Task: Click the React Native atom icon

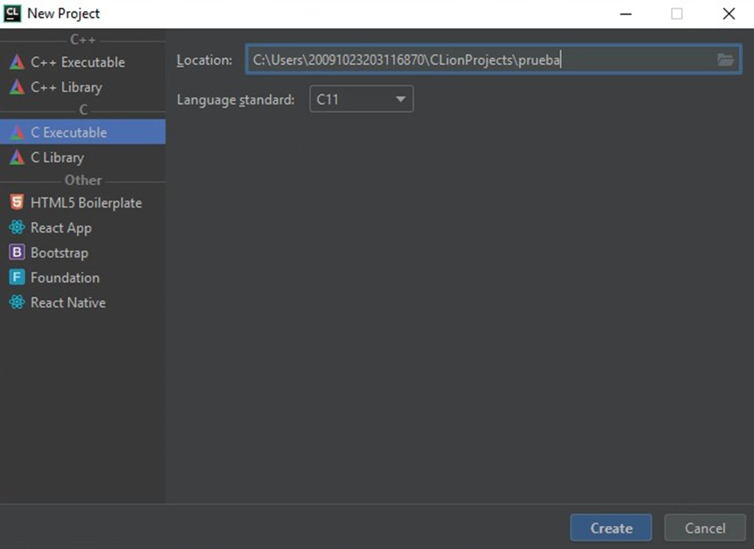Action: coord(17,302)
